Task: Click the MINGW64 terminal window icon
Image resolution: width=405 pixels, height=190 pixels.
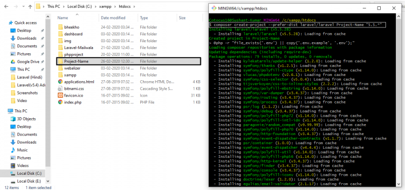Action: [x=214, y=8]
